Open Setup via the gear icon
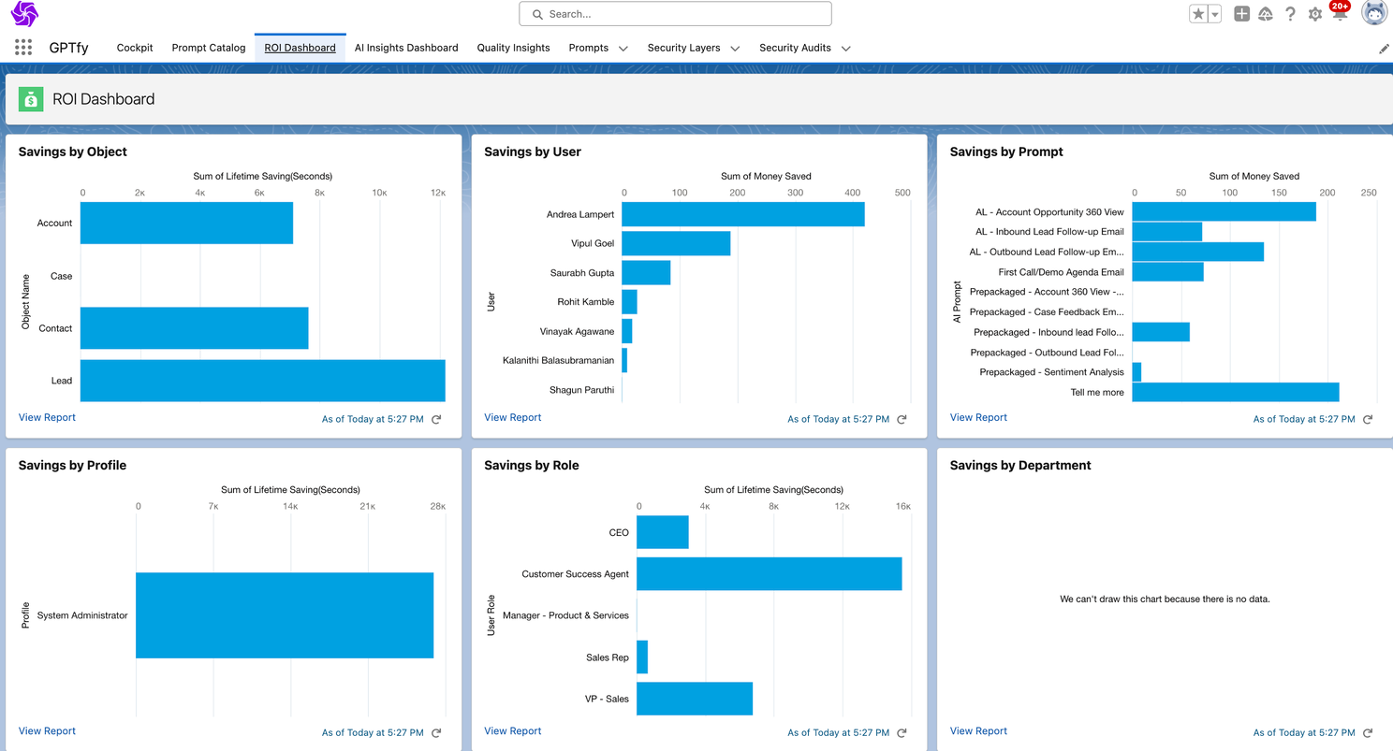 pos(1314,14)
